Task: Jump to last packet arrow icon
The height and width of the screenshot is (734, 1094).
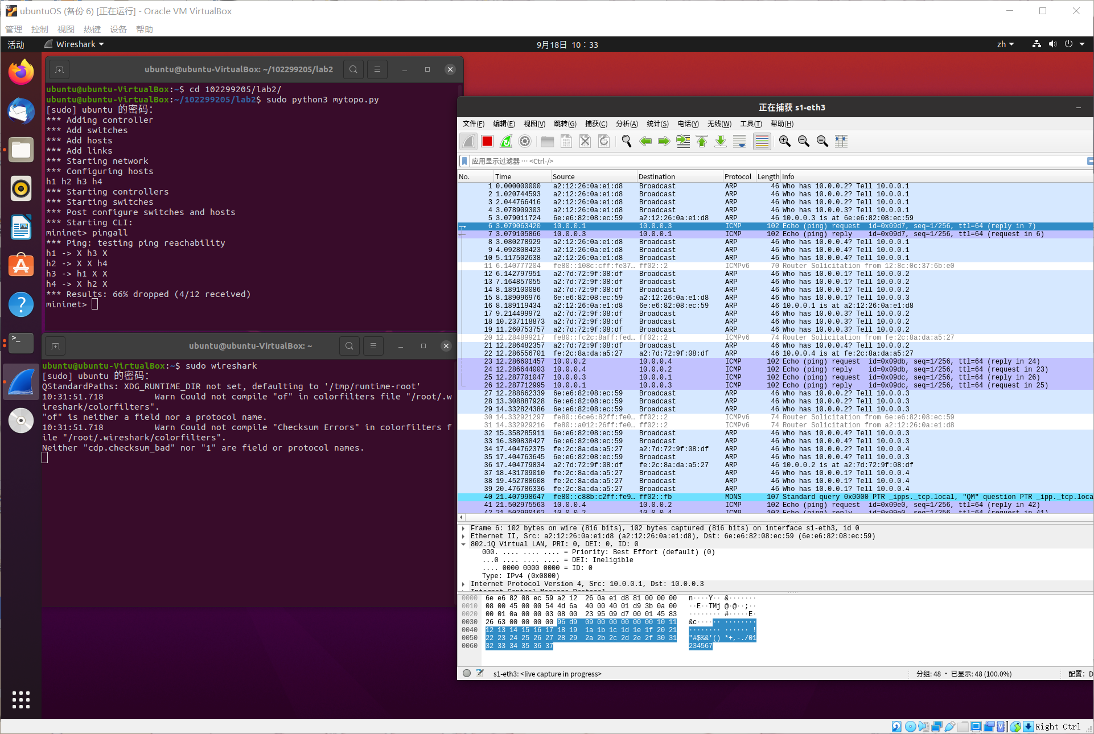Action: (x=721, y=141)
